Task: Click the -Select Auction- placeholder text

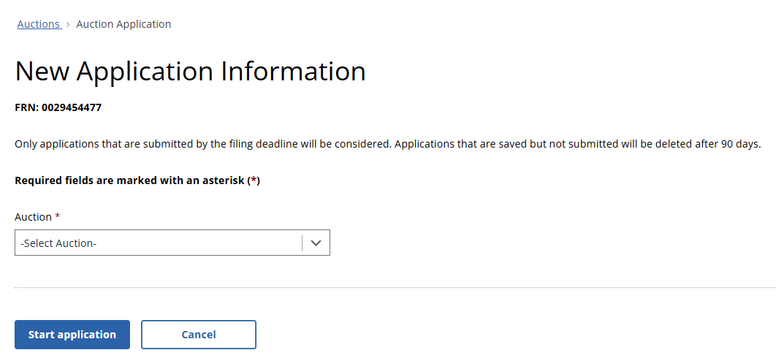Action: [x=59, y=243]
